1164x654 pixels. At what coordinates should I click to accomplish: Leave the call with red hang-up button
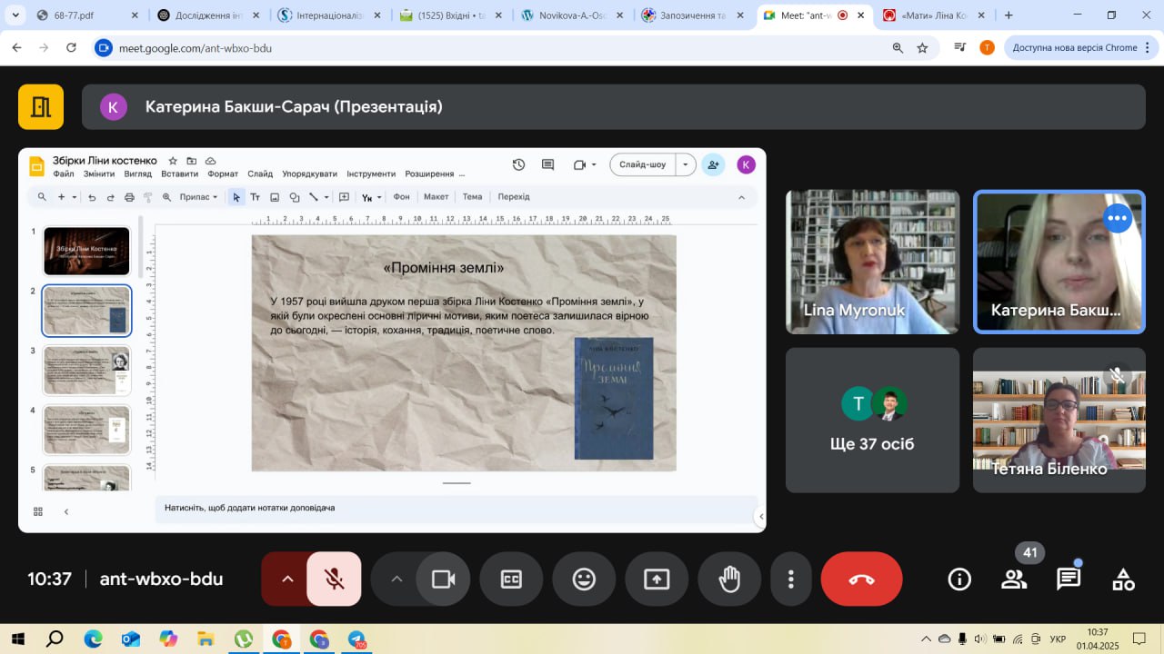coord(861,580)
